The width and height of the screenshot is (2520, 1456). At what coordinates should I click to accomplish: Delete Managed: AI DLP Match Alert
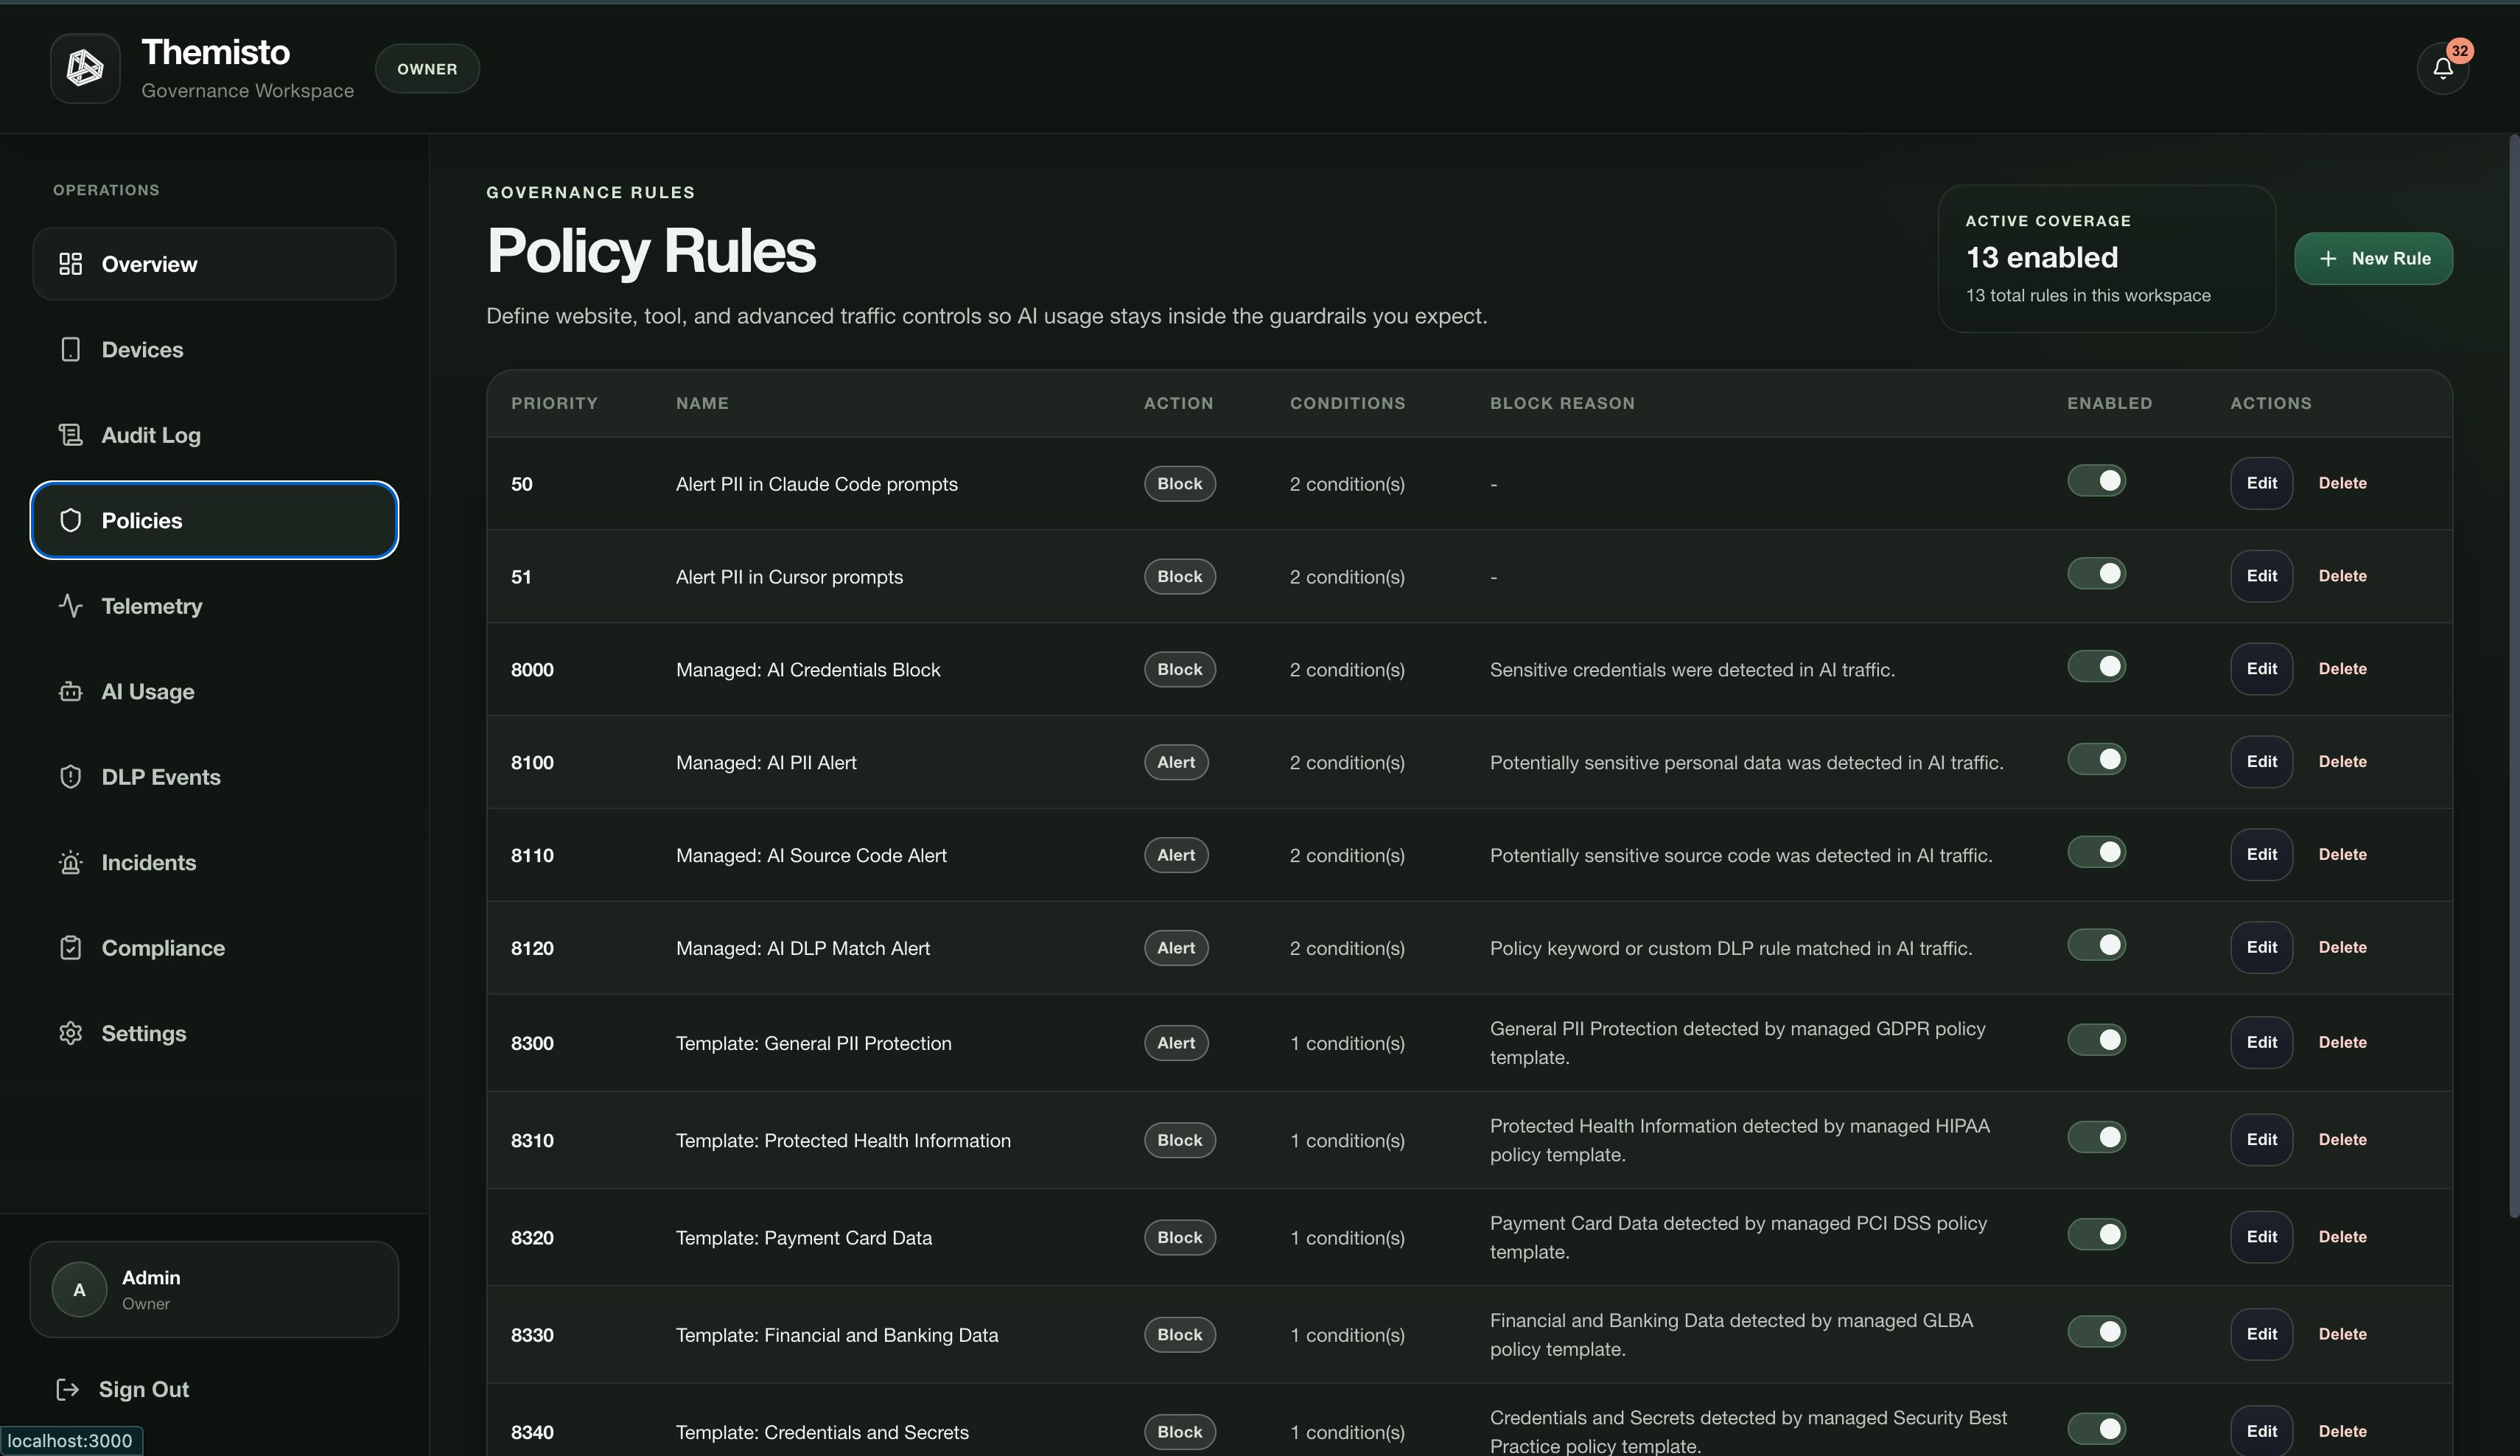(2342, 948)
